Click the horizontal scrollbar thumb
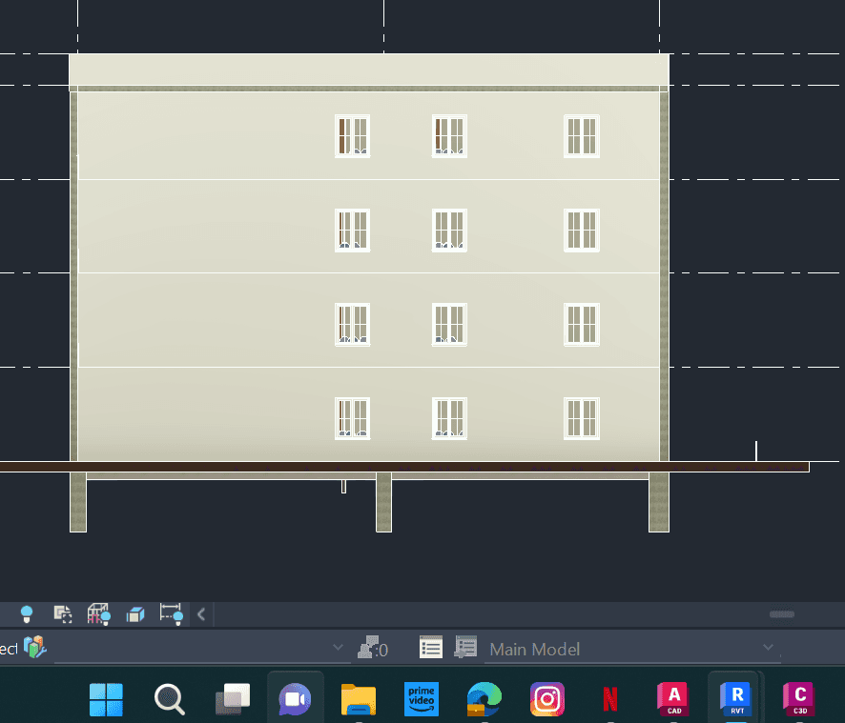Screen dimensions: 845x723 [782, 614]
